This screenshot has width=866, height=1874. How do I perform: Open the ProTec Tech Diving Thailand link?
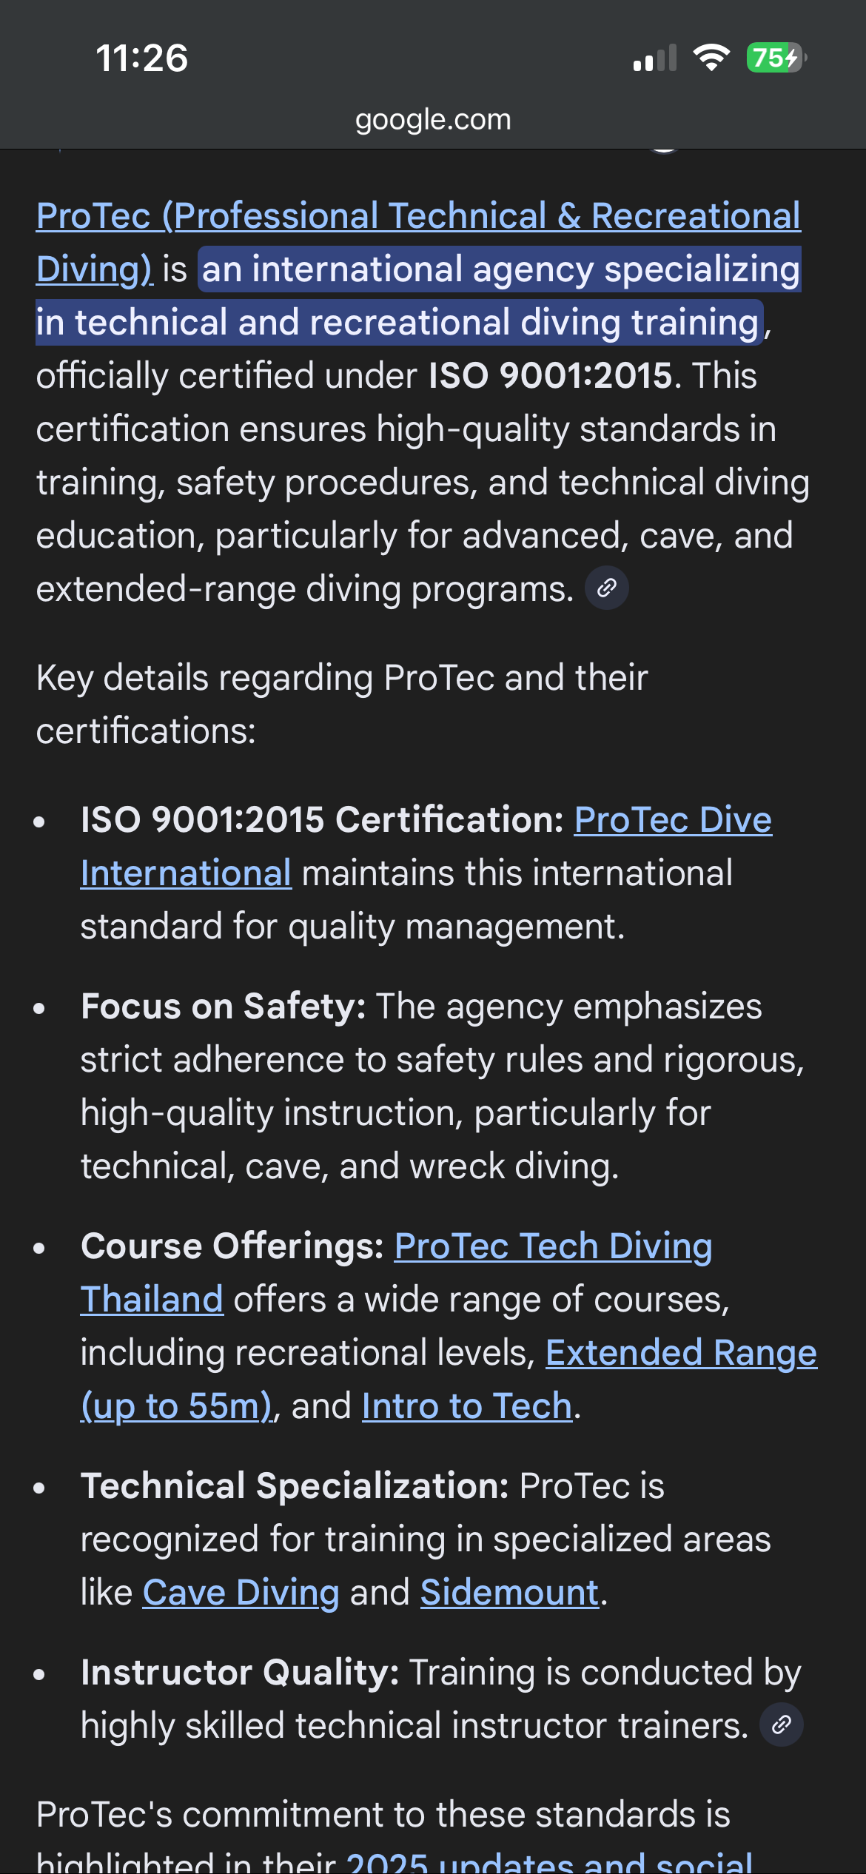552,1246
